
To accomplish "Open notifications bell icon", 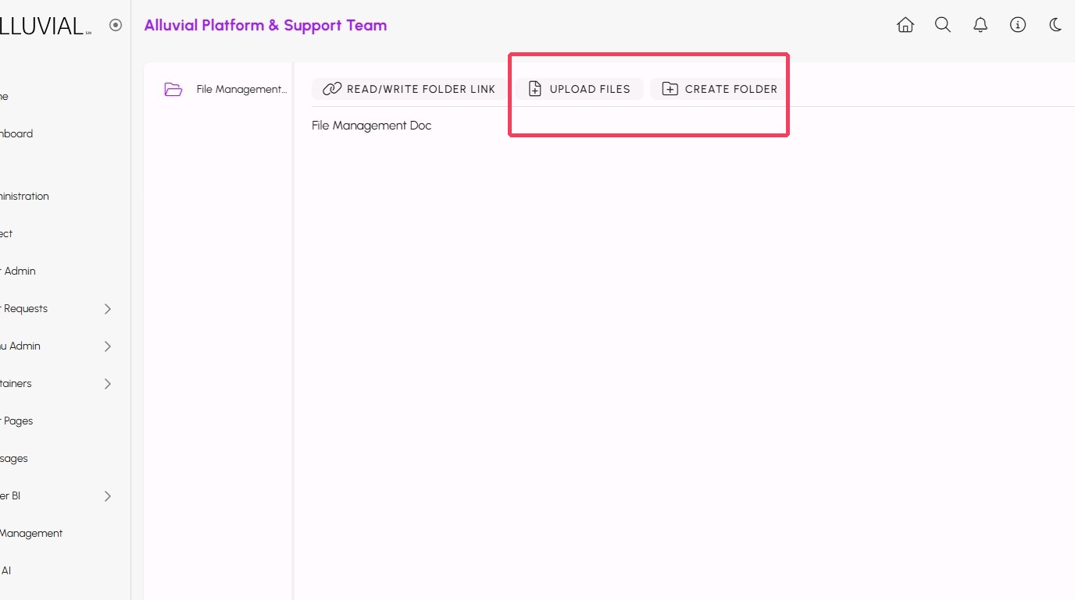I will click(x=980, y=25).
